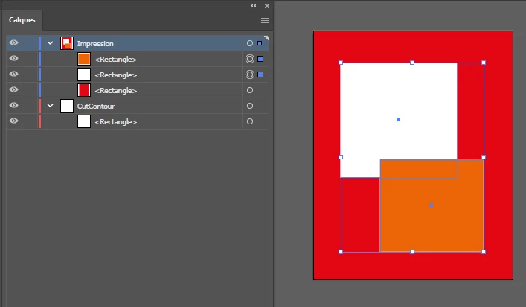Click the red Rectangle thumbnail
This screenshot has height=307, width=526.
pyautogui.click(x=84, y=90)
